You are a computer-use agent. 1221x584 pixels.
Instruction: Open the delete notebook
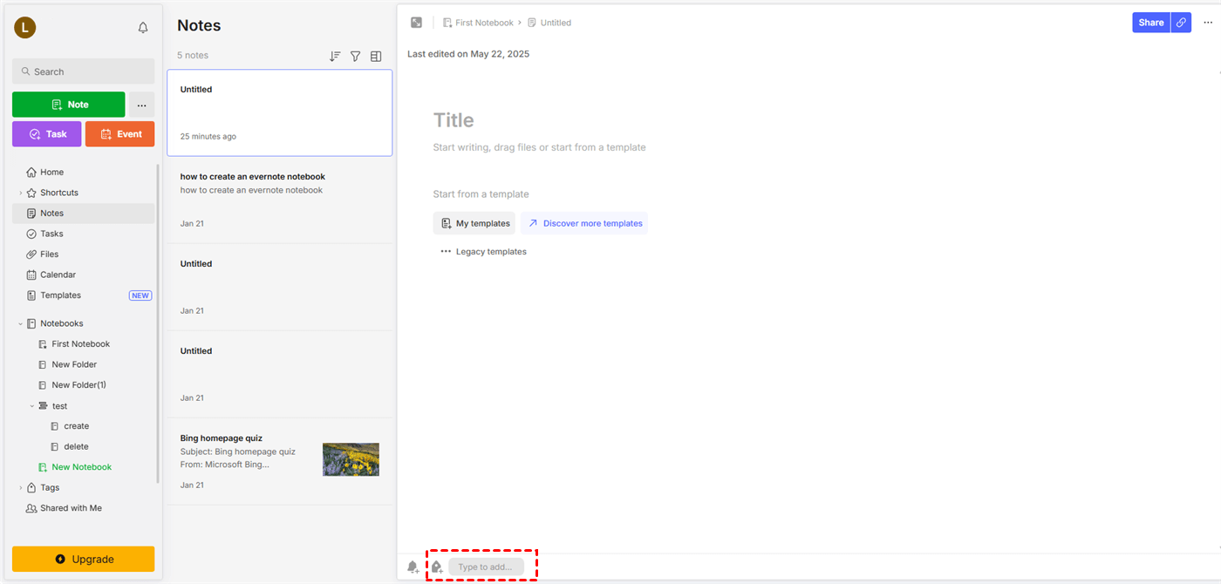click(77, 446)
